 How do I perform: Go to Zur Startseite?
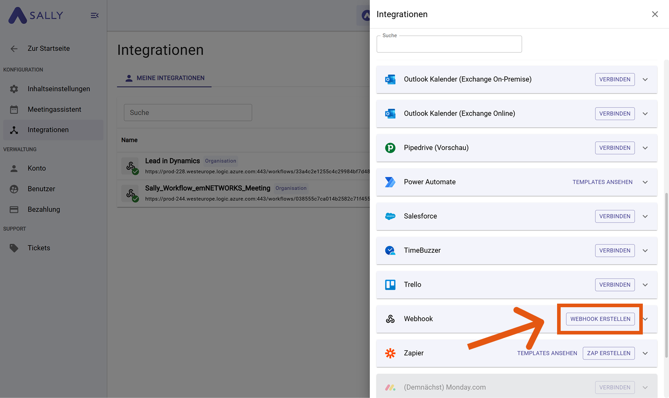click(49, 48)
